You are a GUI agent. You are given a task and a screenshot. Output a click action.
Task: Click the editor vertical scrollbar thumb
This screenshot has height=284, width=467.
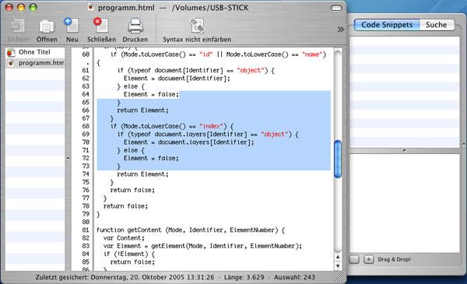[338, 159]
